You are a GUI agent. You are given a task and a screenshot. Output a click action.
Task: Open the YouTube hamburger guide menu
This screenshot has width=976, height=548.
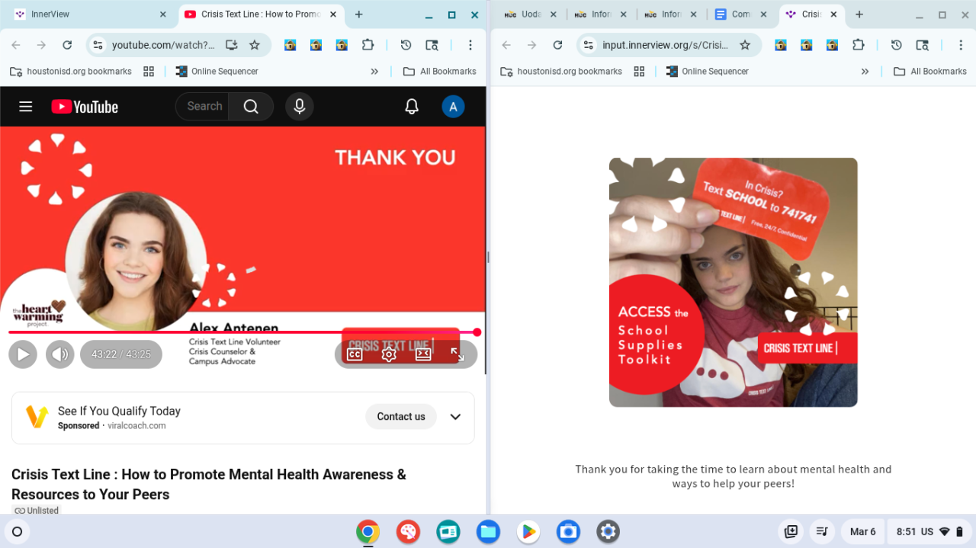tap(26, 107)
